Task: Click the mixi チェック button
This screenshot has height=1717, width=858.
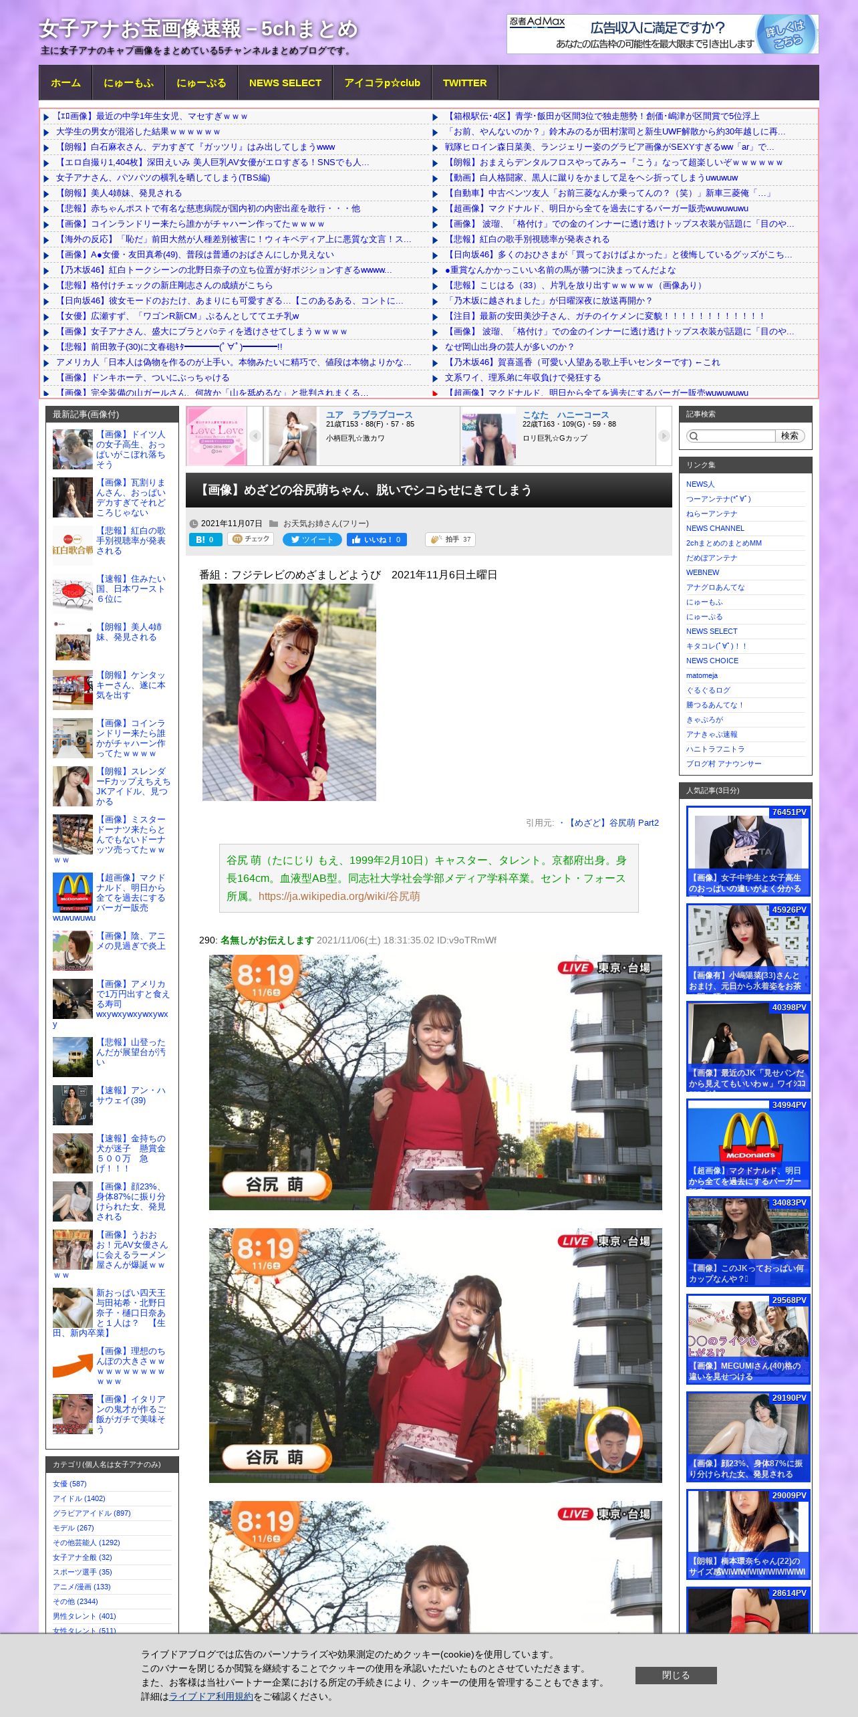Action: [251, 539]
